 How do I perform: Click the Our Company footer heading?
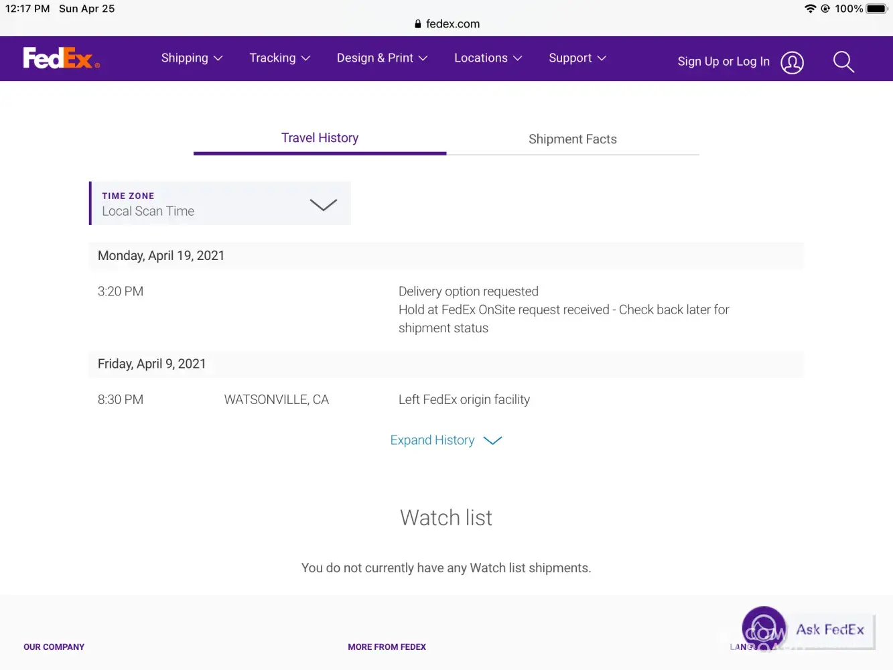coord(54,647)
